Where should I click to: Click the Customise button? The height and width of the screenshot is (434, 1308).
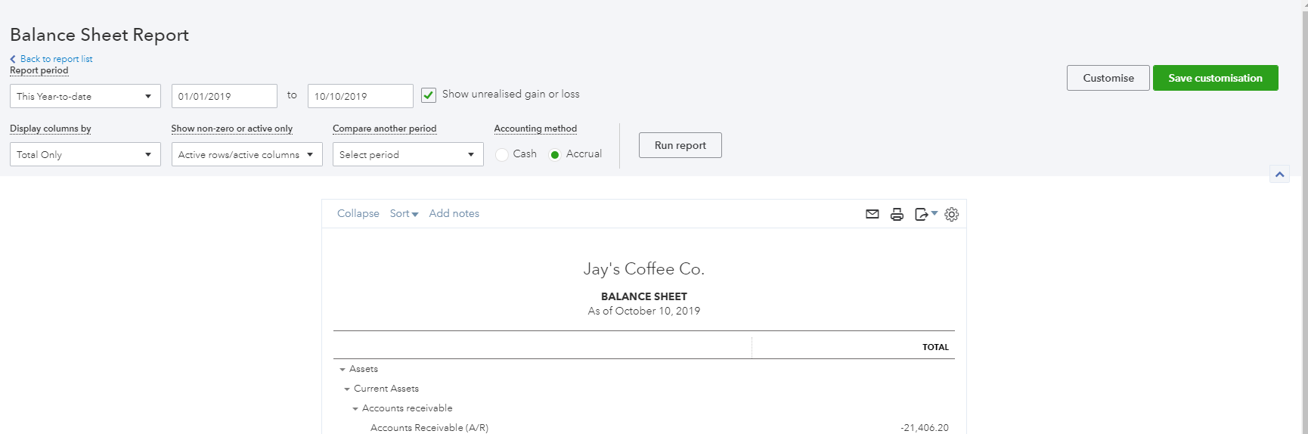point(1108,78)
